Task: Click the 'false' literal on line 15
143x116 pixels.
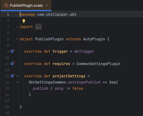Action: [x=78, y=89]
